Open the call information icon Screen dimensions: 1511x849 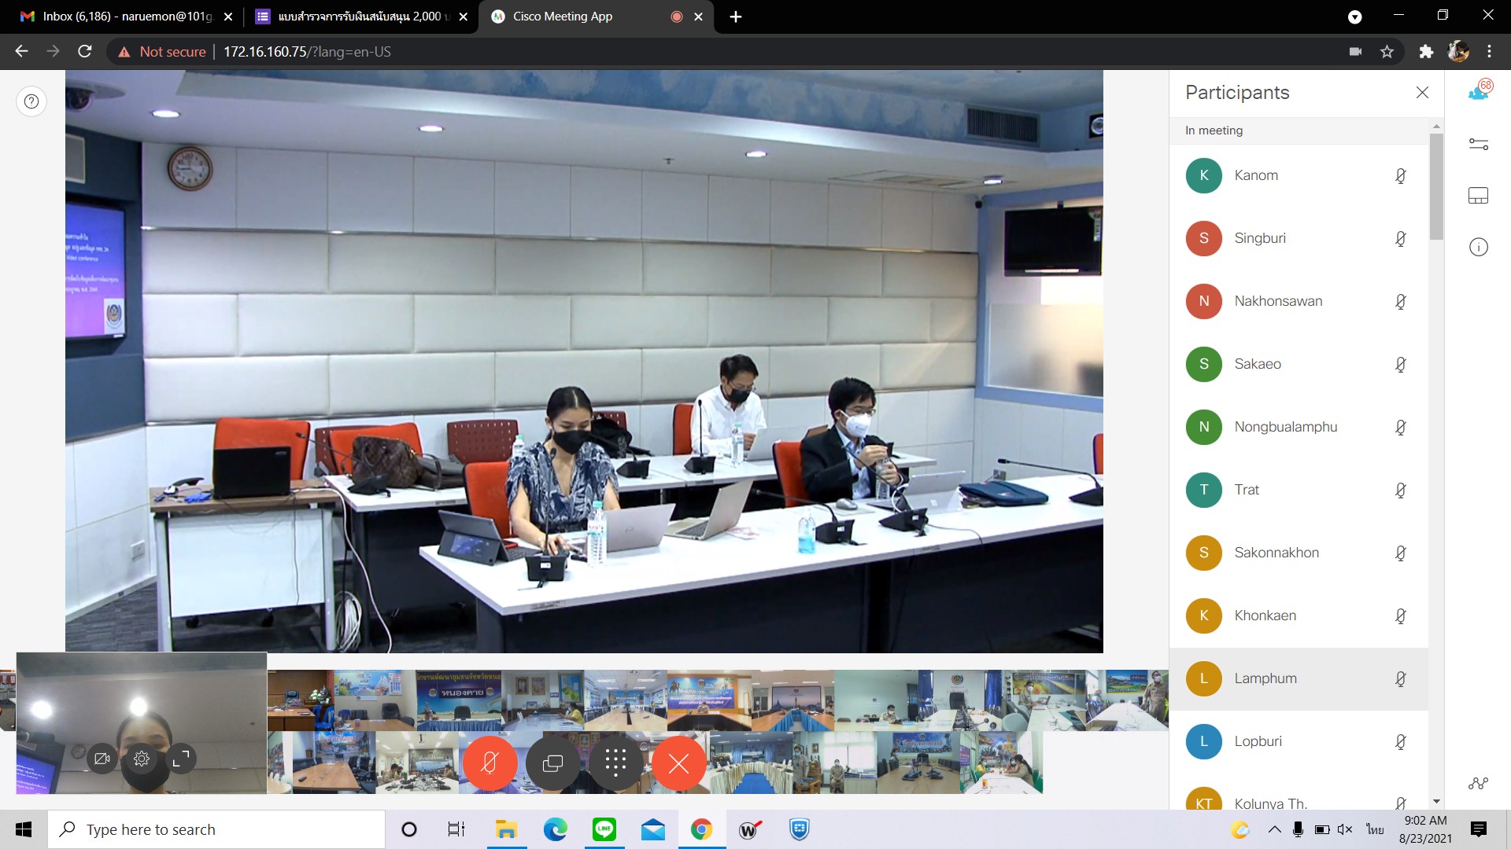pos(1479,248)
